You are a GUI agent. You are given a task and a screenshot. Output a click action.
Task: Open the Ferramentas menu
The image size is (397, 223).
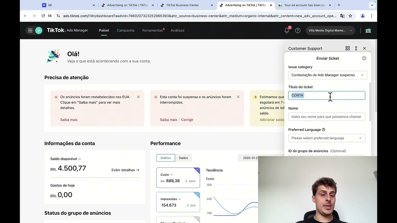[153, 30]
